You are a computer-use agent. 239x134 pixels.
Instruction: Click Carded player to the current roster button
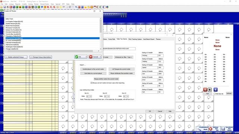click(93, 69)
